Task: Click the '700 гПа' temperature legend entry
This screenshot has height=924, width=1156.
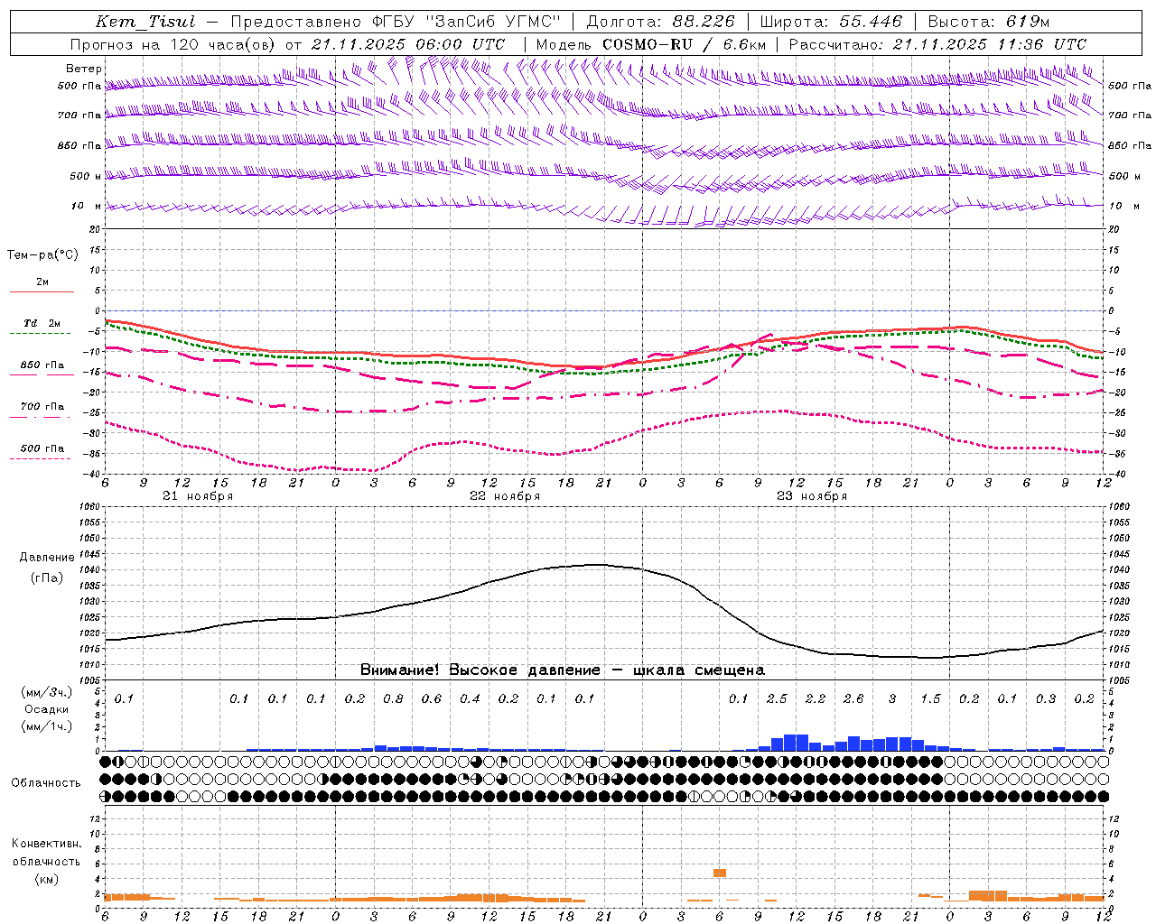Action: coord(42,407)
